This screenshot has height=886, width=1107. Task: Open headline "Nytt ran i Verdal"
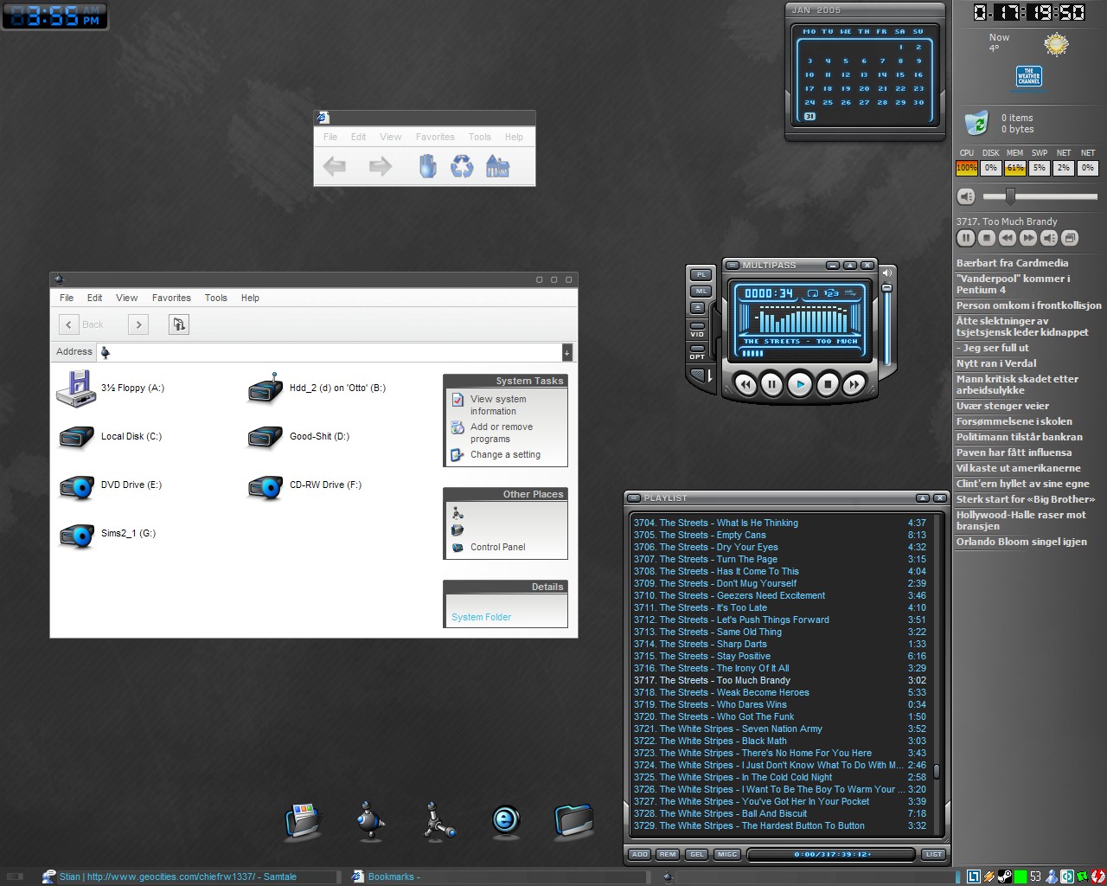pyautogui.click(x=996, y=363)
